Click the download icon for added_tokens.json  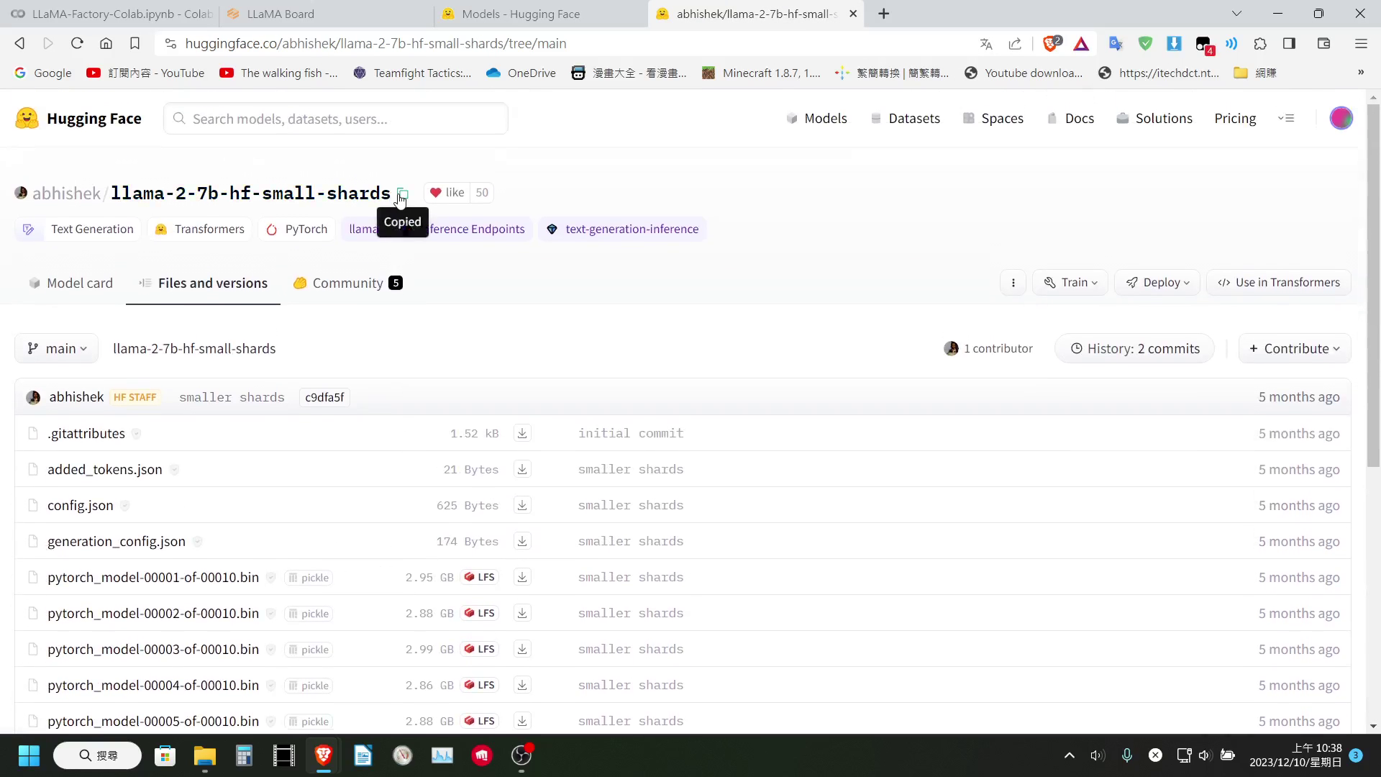pyautogui.click(x=523, y=468)
